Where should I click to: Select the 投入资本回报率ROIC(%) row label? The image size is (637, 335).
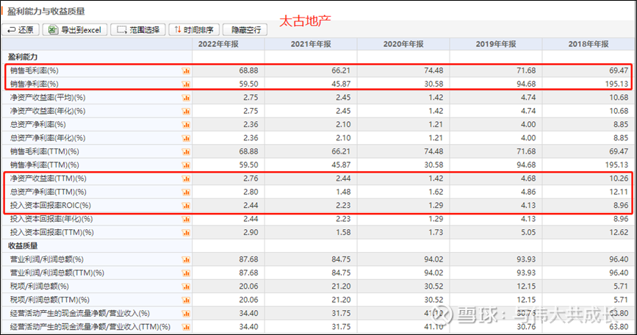tap(51, 206)
